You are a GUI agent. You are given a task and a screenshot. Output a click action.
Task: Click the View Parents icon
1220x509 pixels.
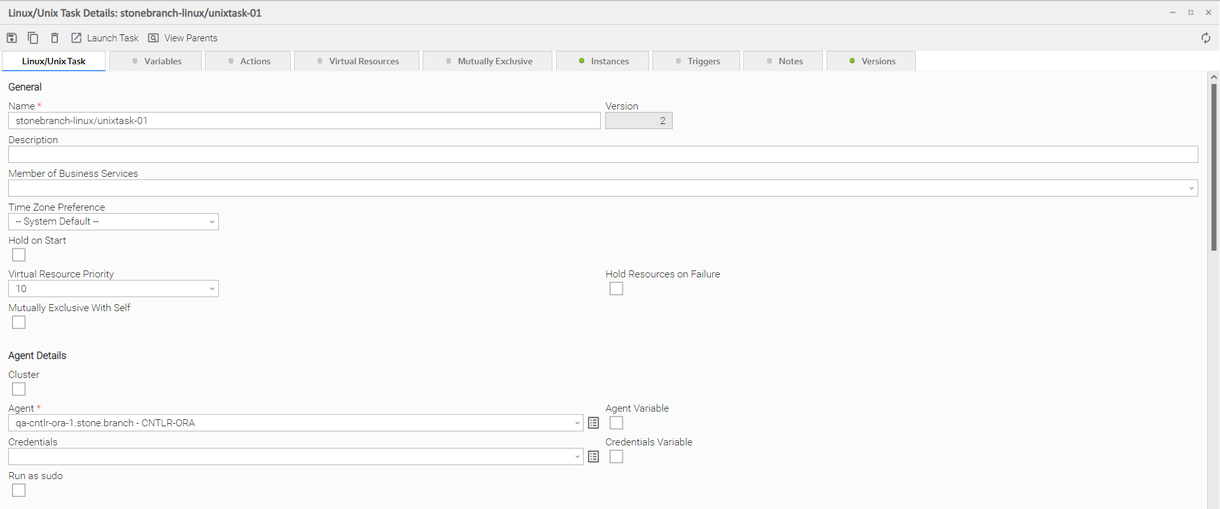click(153, 38)
